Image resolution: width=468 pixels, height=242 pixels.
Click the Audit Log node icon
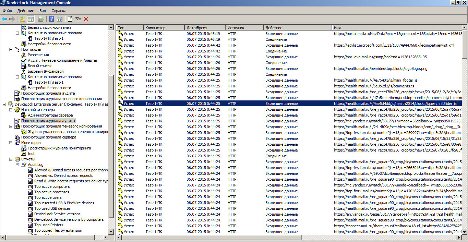pyautogui.click(x=24, y=165)
